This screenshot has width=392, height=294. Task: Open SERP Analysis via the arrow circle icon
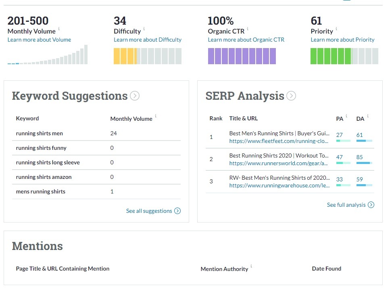[x=291, y=96]
